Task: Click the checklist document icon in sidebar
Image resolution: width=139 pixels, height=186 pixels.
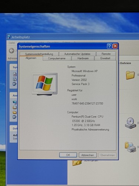Action: pyautogui.click(x=15, y=74)
